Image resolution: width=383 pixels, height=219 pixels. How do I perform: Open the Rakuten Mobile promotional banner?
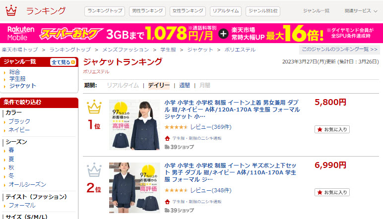click(191, 33)
